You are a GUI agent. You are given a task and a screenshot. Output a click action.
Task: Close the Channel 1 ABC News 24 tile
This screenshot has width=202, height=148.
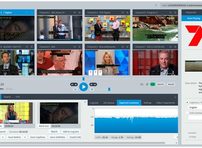(x=79, y=12)
